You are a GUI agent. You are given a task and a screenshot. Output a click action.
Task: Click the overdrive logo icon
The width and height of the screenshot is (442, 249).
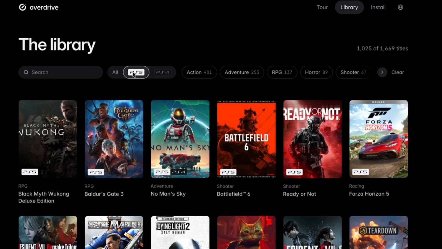click(22, 7)
